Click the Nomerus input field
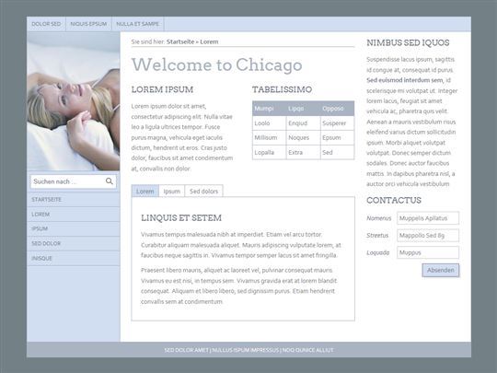 pyautogui.click(x=428, y=218)
